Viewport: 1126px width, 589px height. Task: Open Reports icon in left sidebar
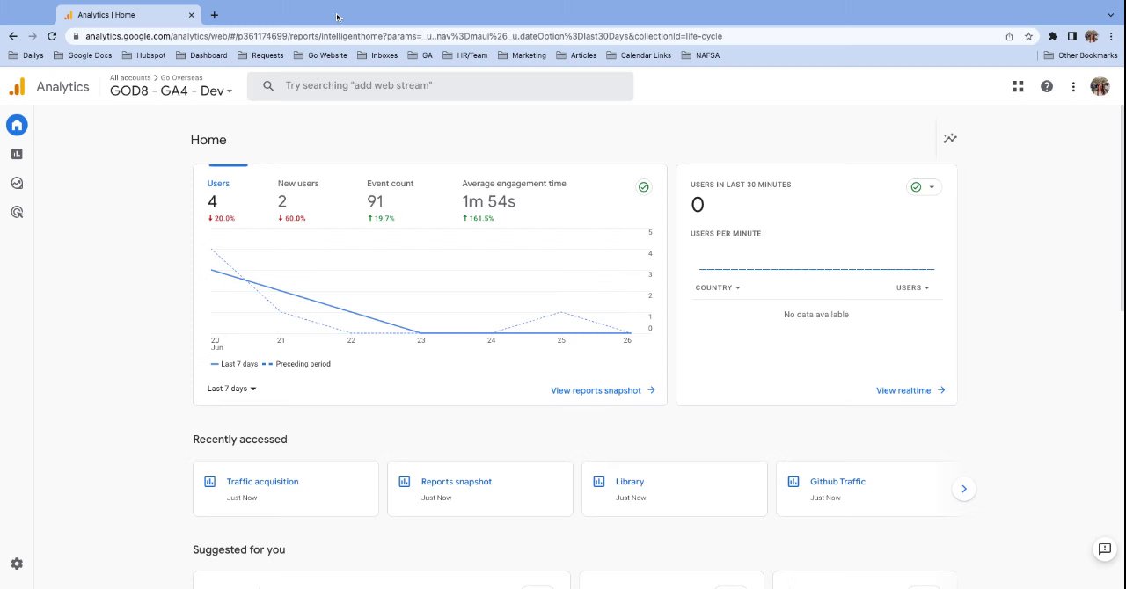click(x=17, y=154)
